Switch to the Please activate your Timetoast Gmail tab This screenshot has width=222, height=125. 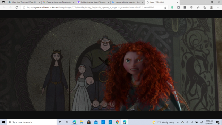click(x=59, y=2)
